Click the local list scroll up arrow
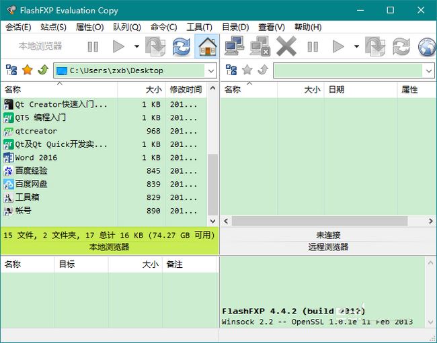The height and width of the screenshot is (343, 437). click(x=212, y=89)
